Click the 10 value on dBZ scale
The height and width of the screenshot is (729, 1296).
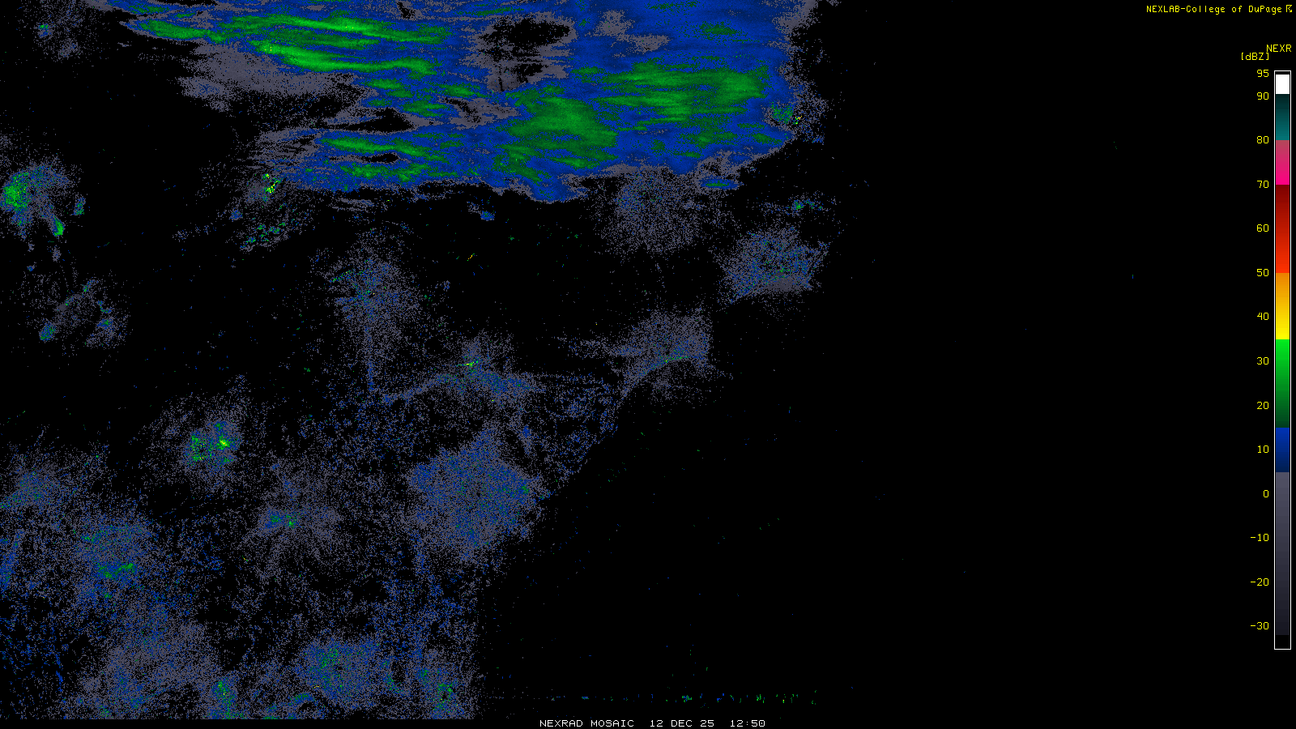coord(1263,450)
